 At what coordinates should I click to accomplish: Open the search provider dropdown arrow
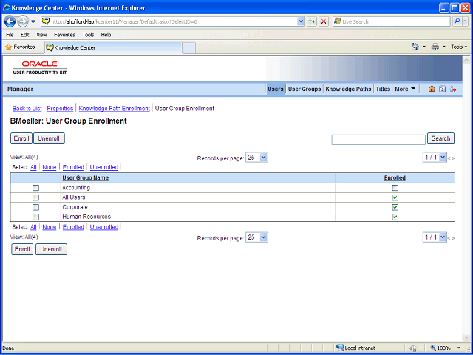pos(465,21)
